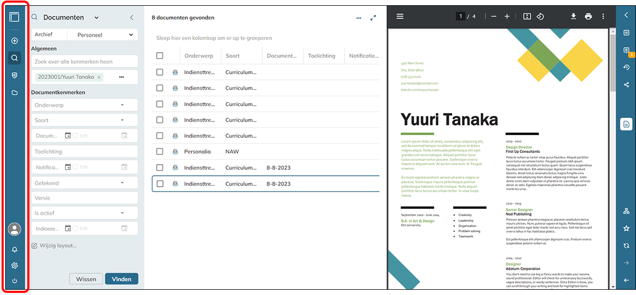Click the share icon in the right sidebar
The height and width of the screenshot is (295, 636).
(627, 85)
